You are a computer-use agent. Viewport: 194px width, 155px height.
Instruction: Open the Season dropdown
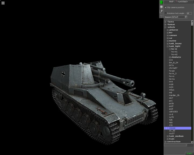point(186,17)
